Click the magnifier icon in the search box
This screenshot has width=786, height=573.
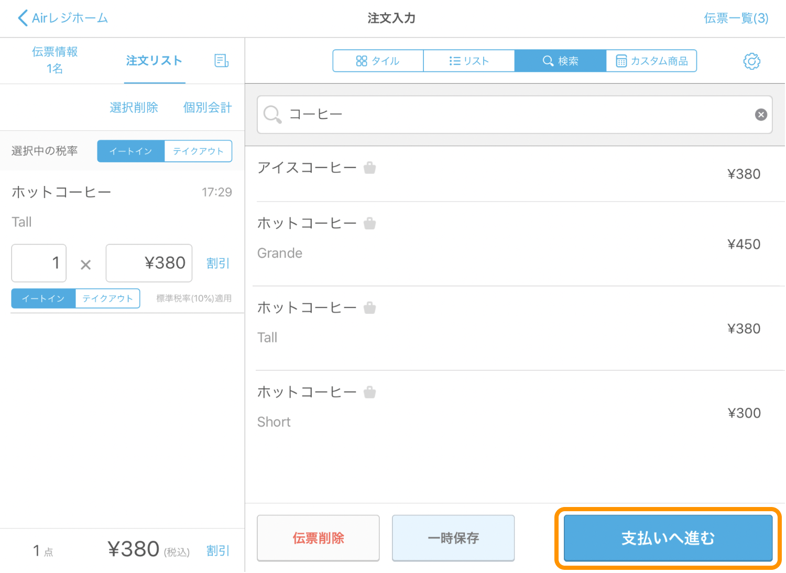[272, 114]
